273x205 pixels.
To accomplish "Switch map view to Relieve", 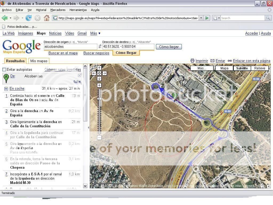I will coord(259,68).
